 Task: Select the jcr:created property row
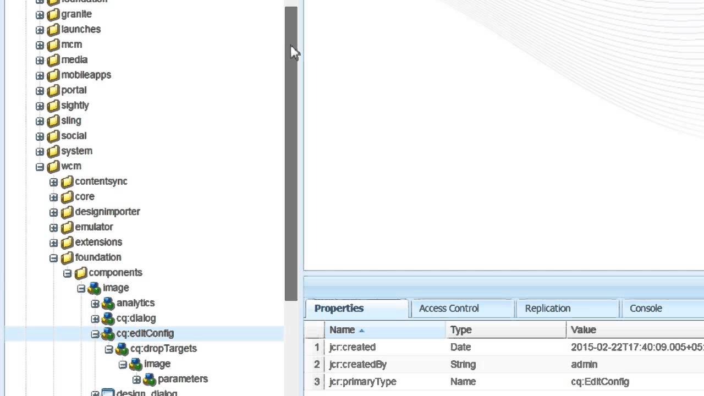[504, 347]
